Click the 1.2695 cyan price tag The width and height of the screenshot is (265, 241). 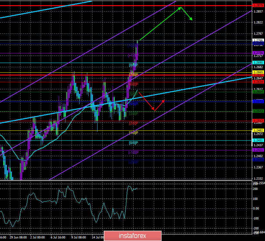[x=258, y=62]
